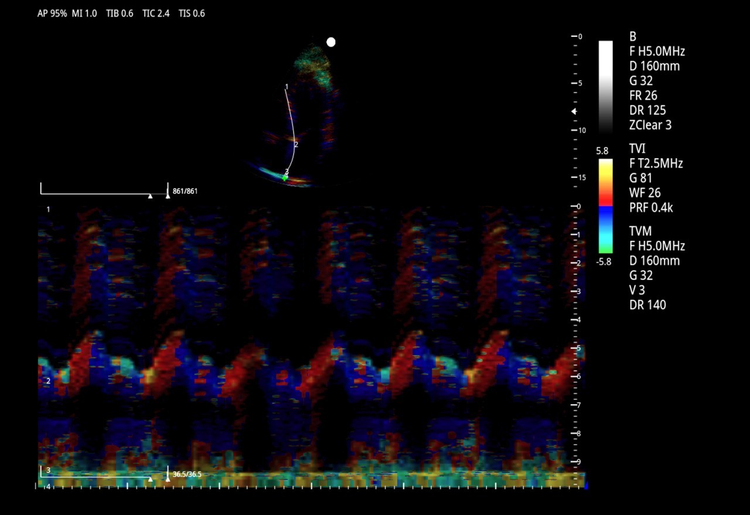This screenshot has height=515, width=750.
Task: Click the -5.8 lower velocity scale value
Action: click(604, 262)
